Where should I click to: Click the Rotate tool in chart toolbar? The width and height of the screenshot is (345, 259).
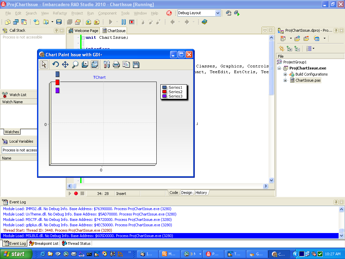coord(56,64)
